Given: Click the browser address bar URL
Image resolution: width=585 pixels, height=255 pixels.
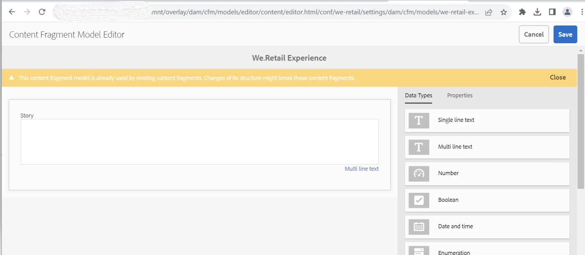Looking at the screenshot, I should click(316, 12).
